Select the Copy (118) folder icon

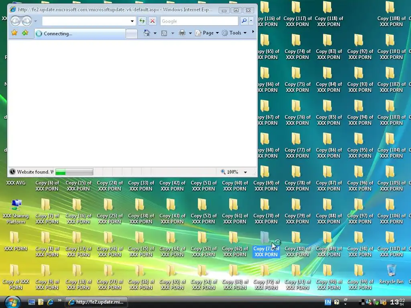pos(328,7)
